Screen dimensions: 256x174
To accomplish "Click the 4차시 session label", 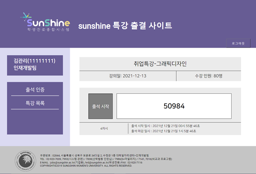I will [x=104, y=129].
